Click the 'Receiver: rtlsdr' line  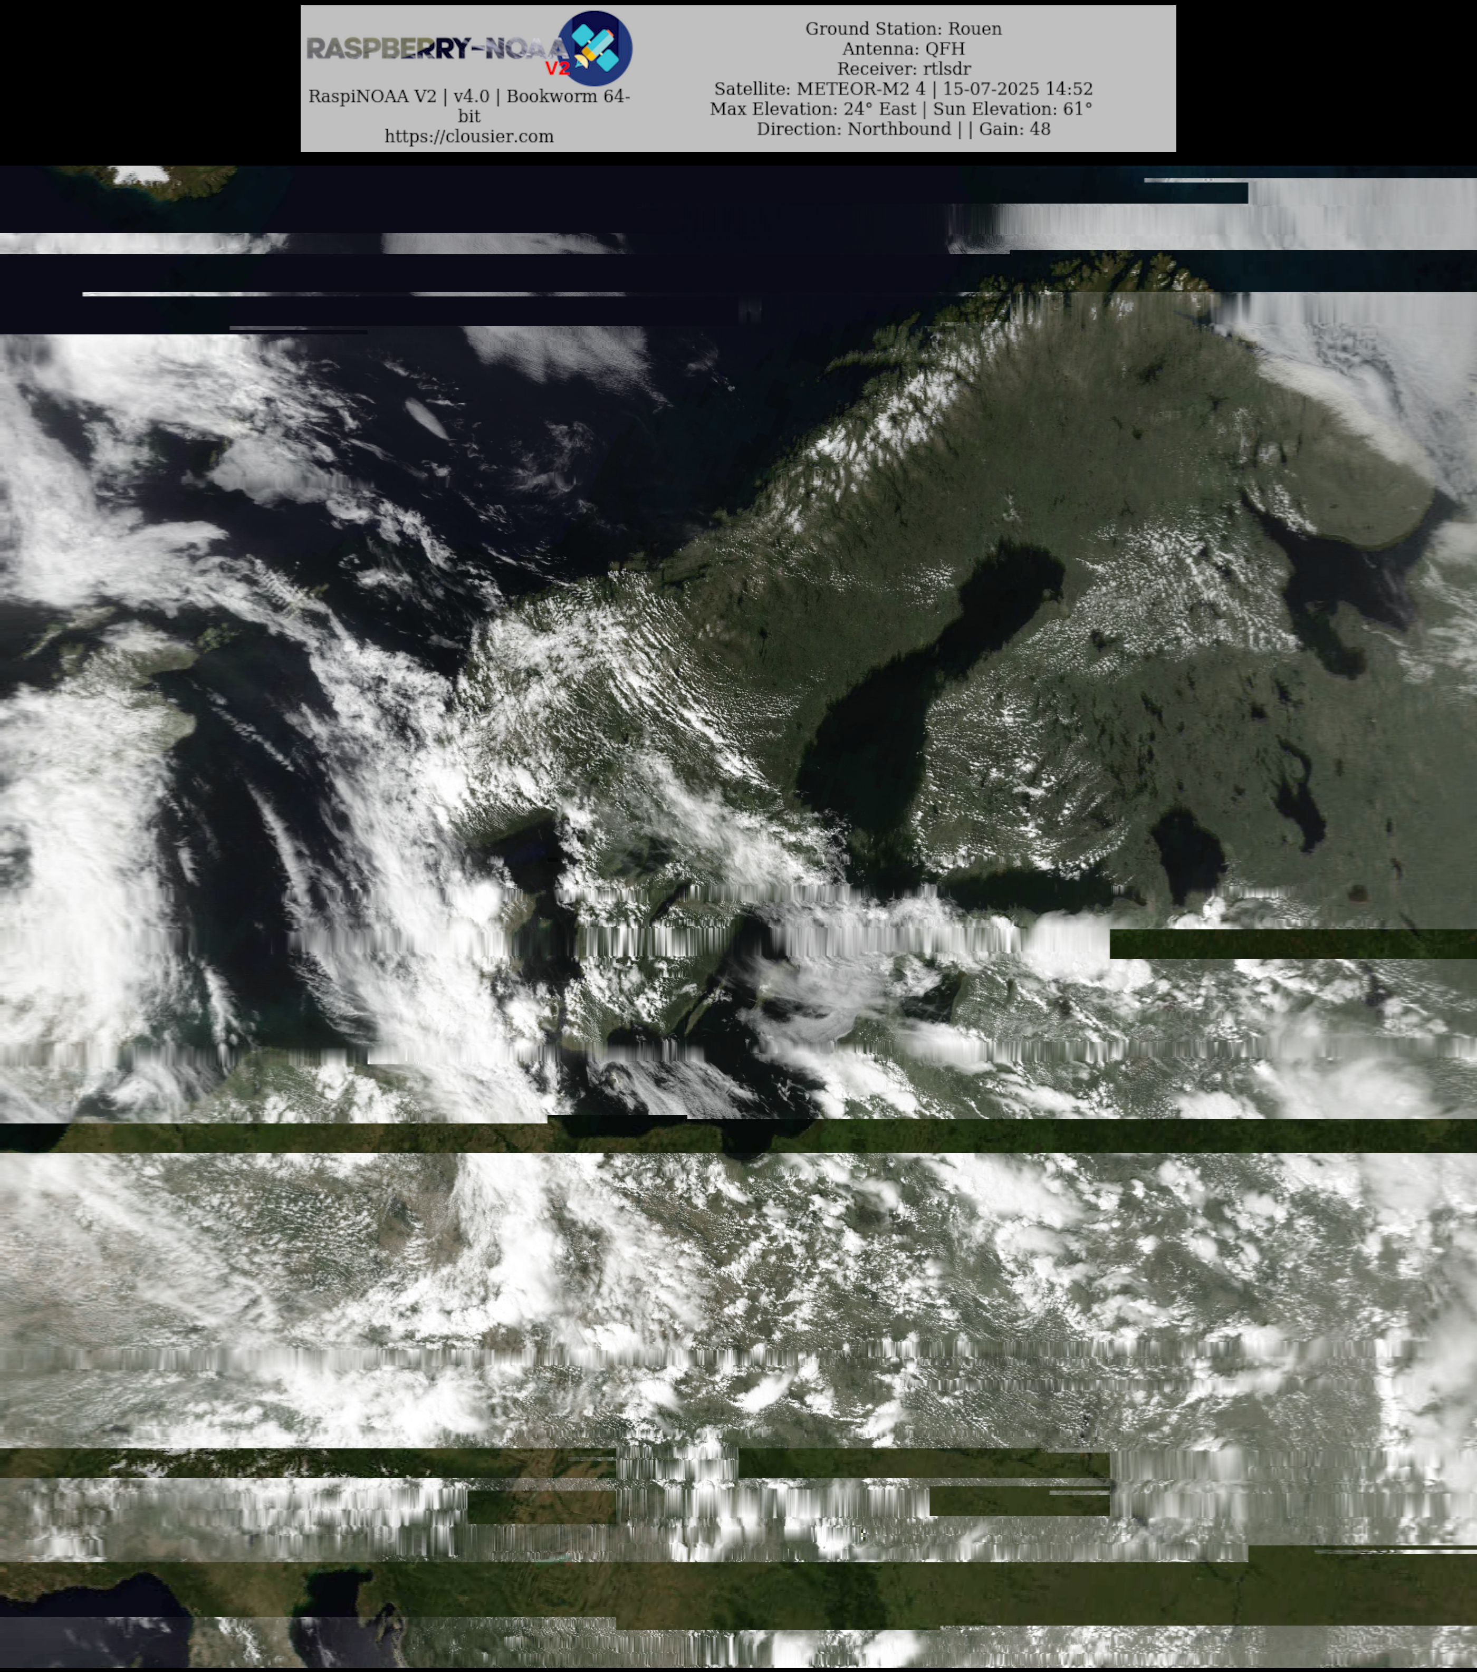(904, 69)
